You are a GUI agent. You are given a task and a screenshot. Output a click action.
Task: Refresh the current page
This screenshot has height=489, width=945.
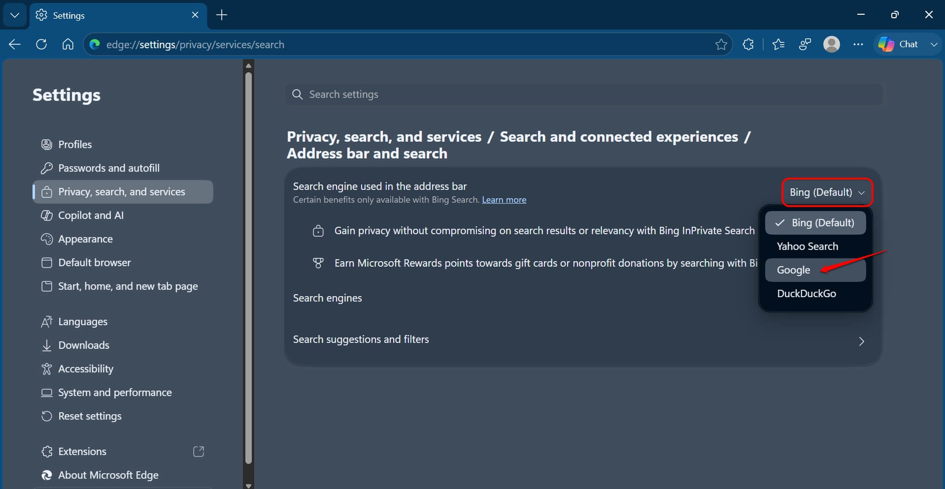tap(41, 44)
